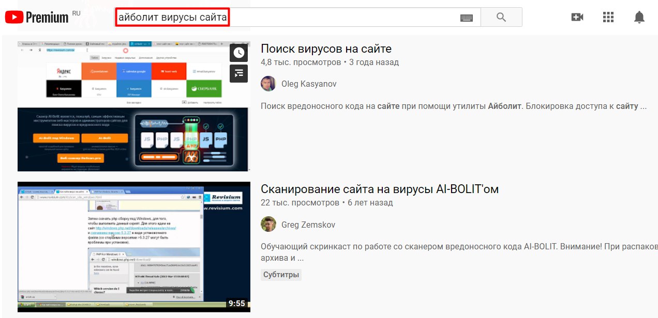
Task: Click description 'Поиск вредоносного кода на сайте'
Action: pyautogui.click(x=454, y=107)
